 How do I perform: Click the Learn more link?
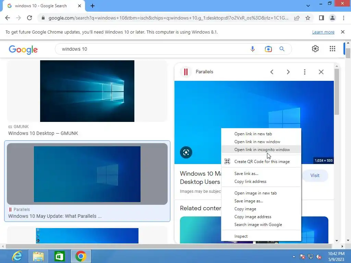(x=323, y=32)
